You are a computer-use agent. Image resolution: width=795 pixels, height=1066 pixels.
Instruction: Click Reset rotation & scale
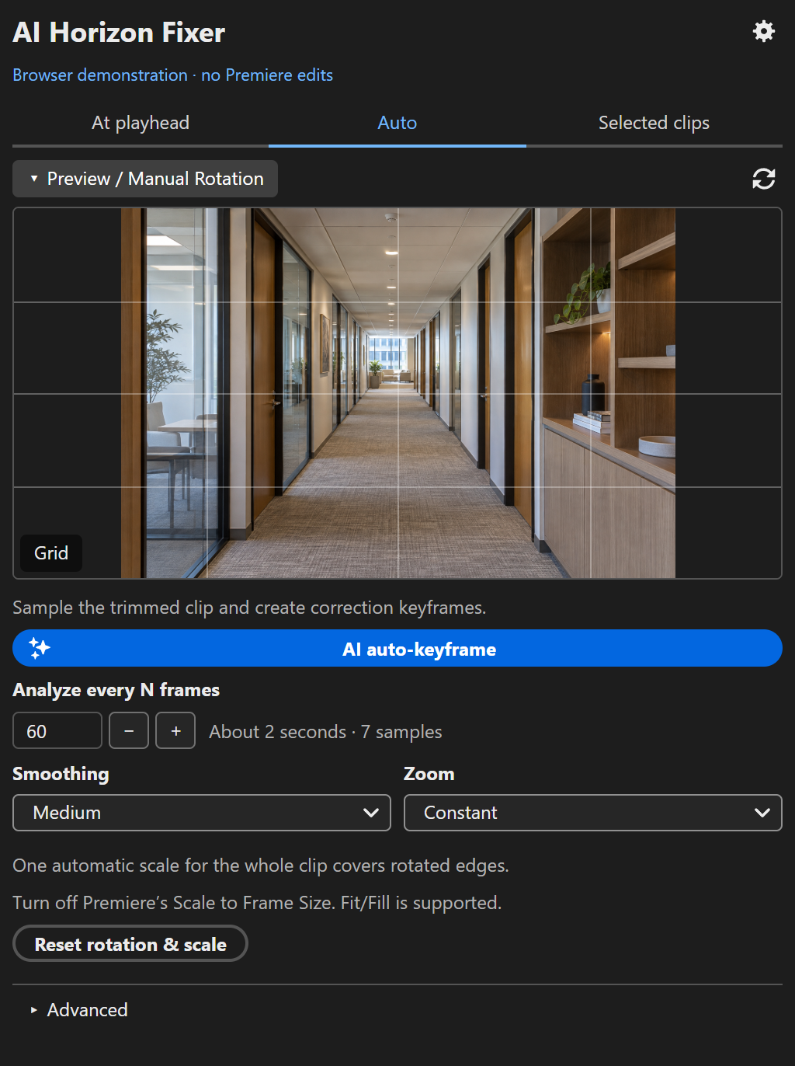tap(130, 943)
